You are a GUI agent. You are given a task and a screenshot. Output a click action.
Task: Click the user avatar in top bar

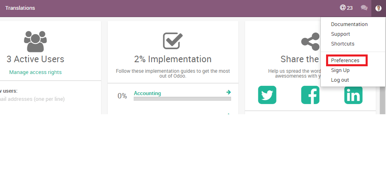click(x=378, y=8)
